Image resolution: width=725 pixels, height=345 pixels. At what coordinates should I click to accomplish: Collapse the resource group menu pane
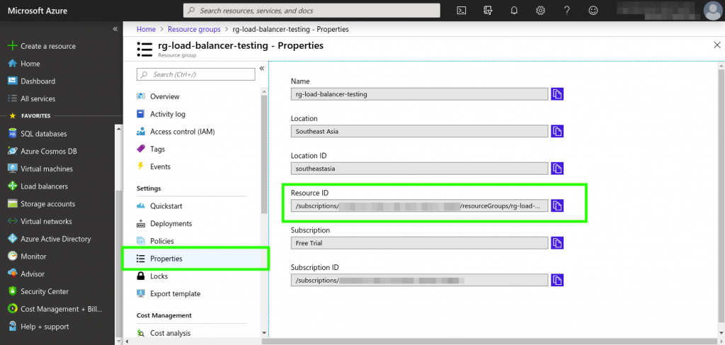pyautogui.click(x=262, y=69)
